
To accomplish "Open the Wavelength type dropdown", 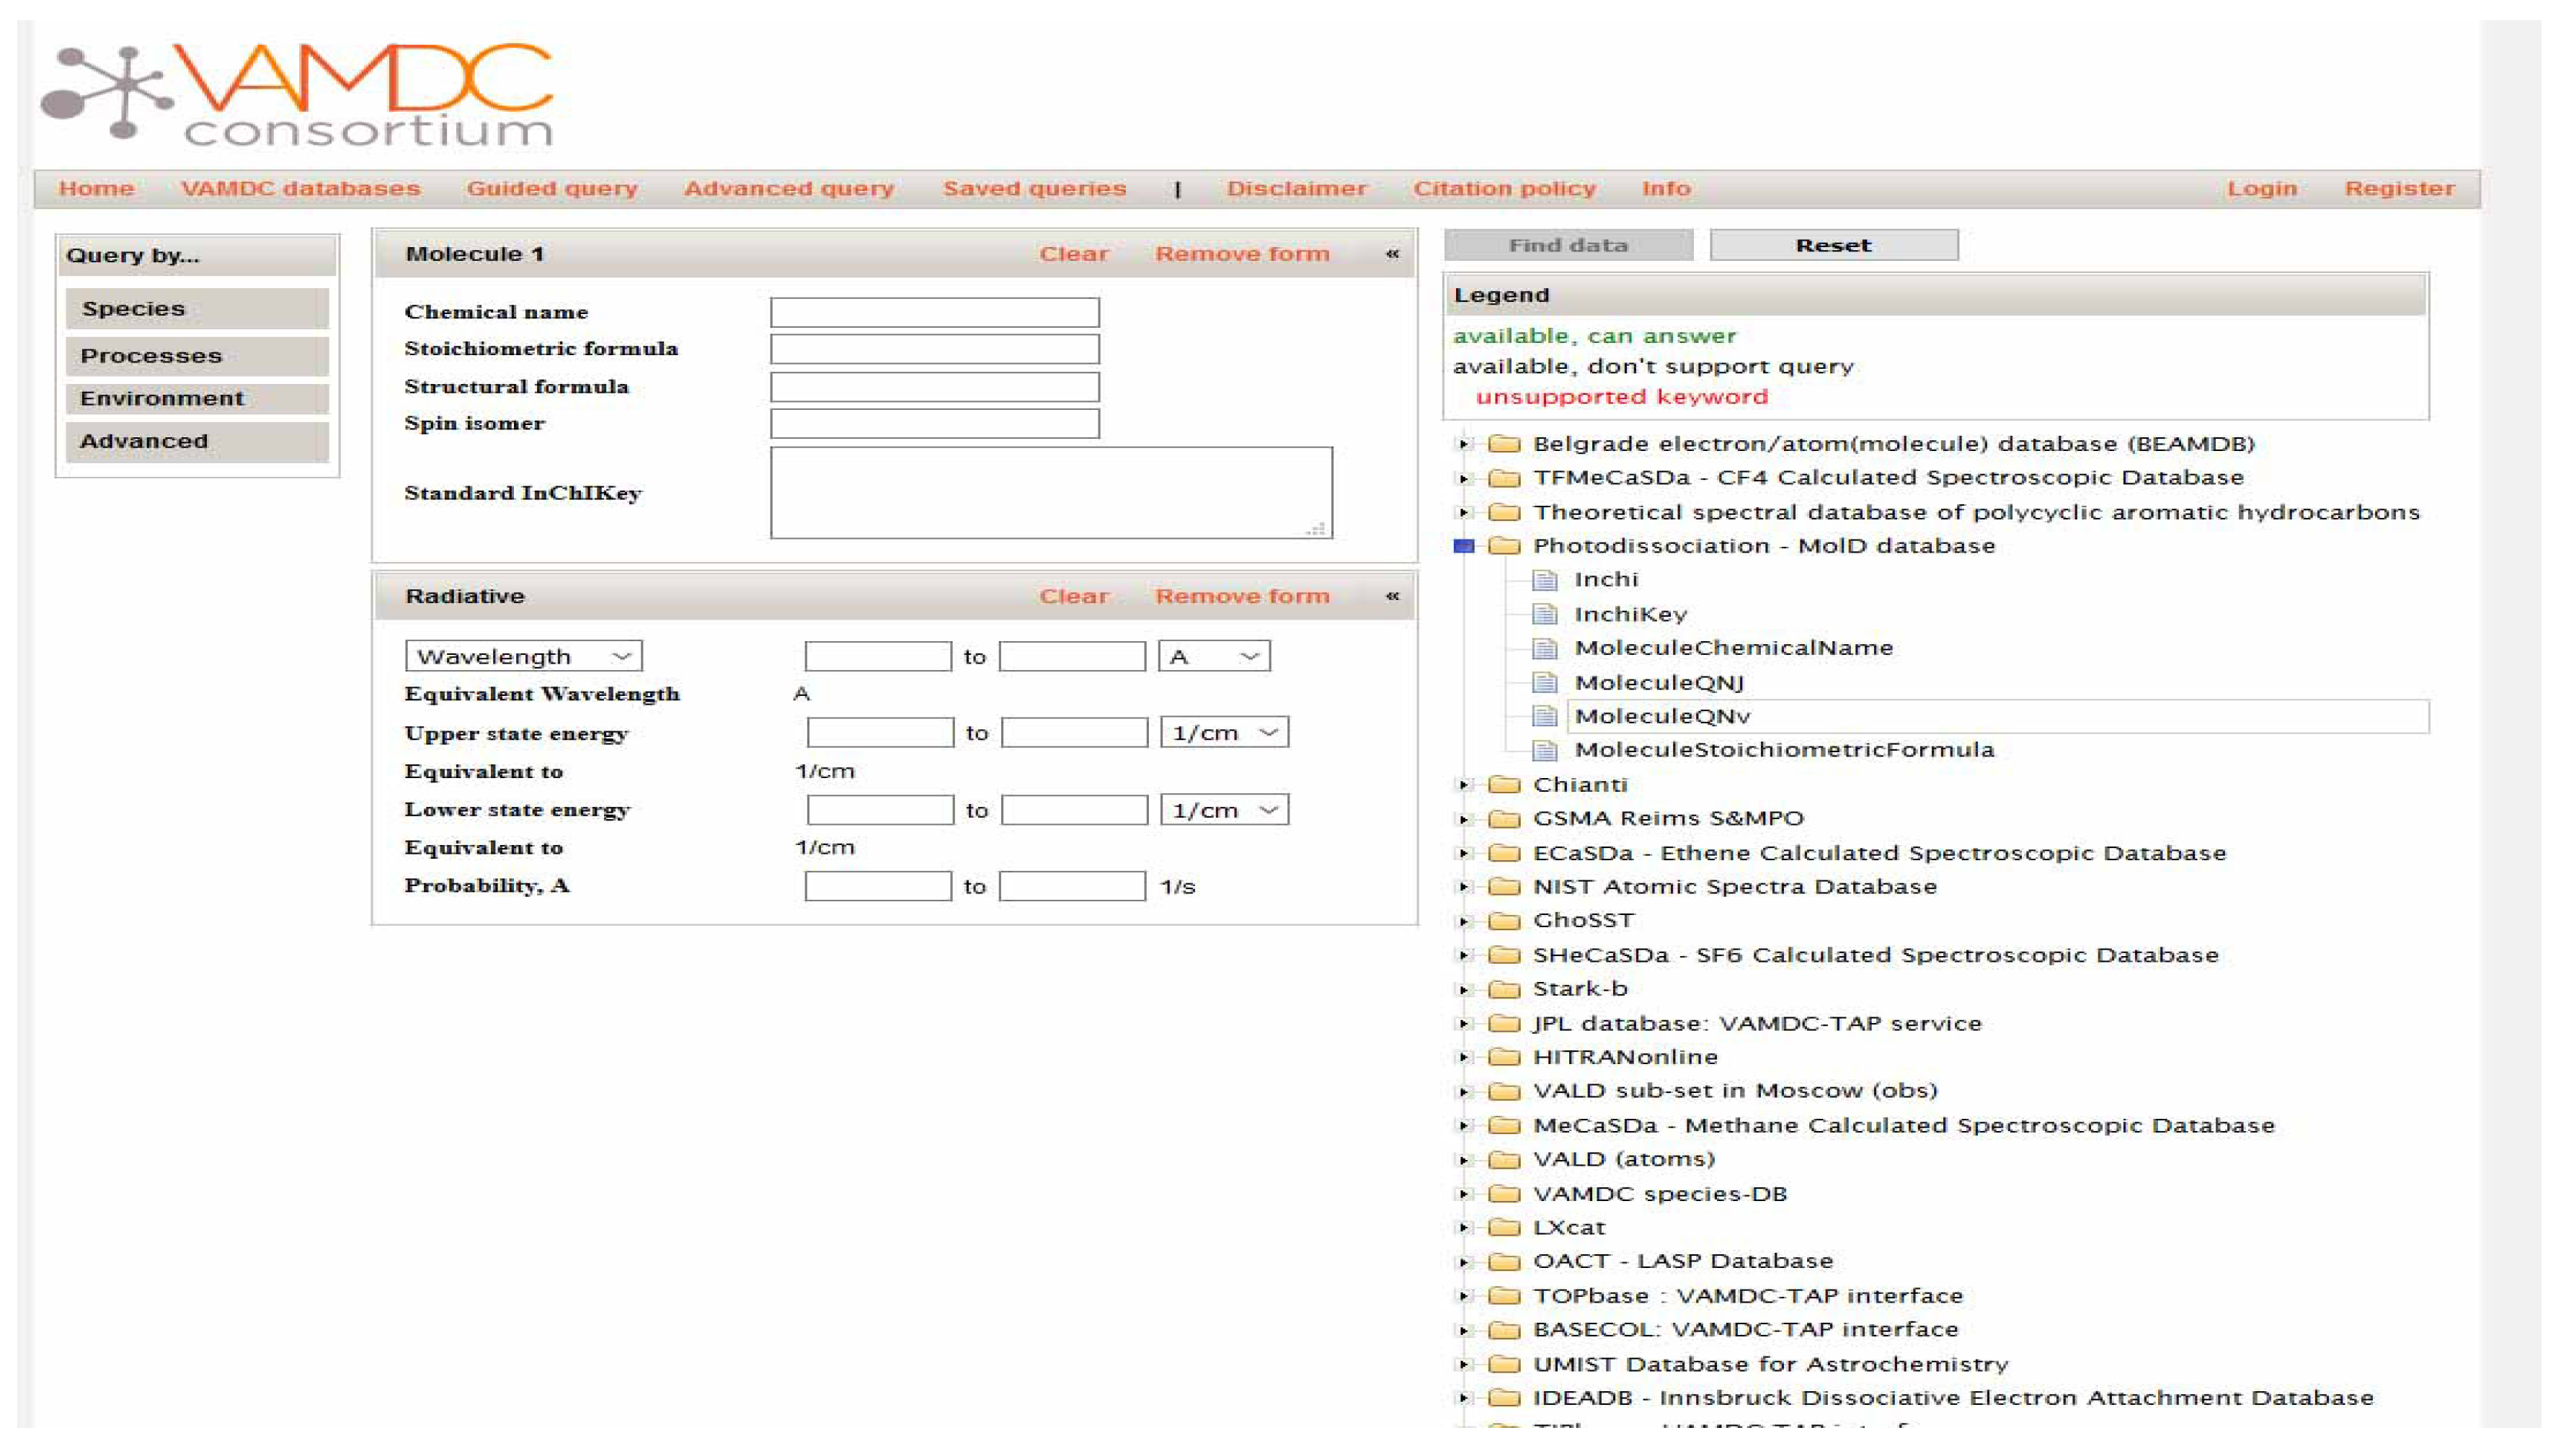I will [523, 656].
